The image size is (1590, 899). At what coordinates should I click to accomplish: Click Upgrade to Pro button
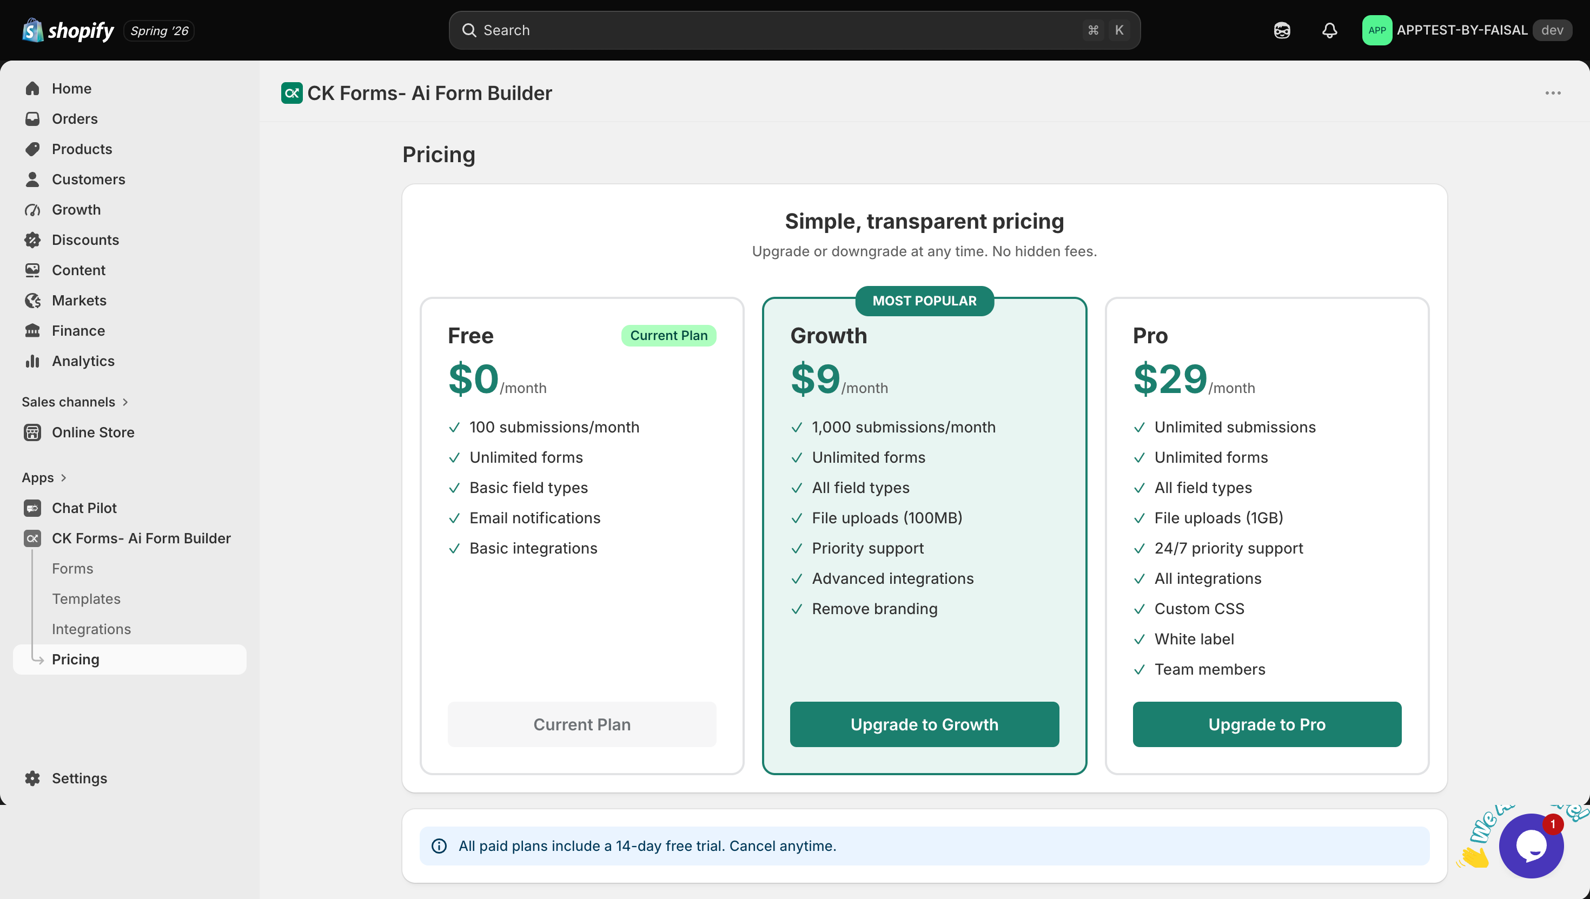[x=1267, y=724]
